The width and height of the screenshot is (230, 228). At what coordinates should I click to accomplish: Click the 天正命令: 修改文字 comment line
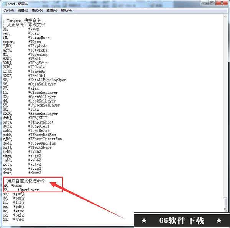click(x=24, y=24)
